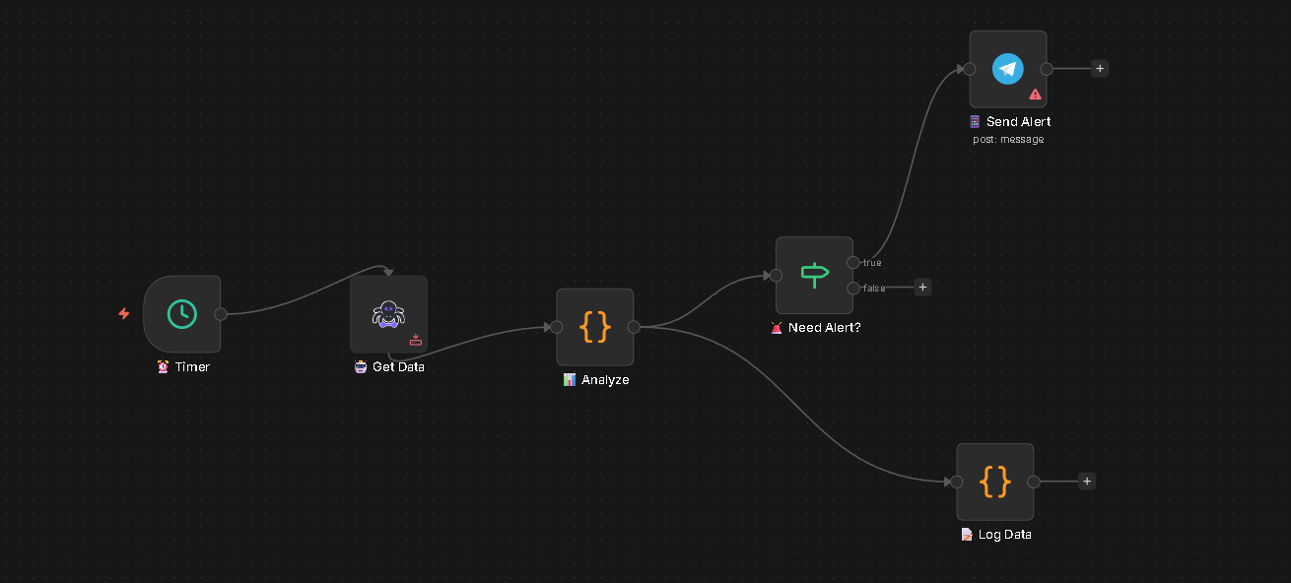Click the output connector dot of Analyze
The width and height of the screenshot is (1291, 583).
(635, 326)
